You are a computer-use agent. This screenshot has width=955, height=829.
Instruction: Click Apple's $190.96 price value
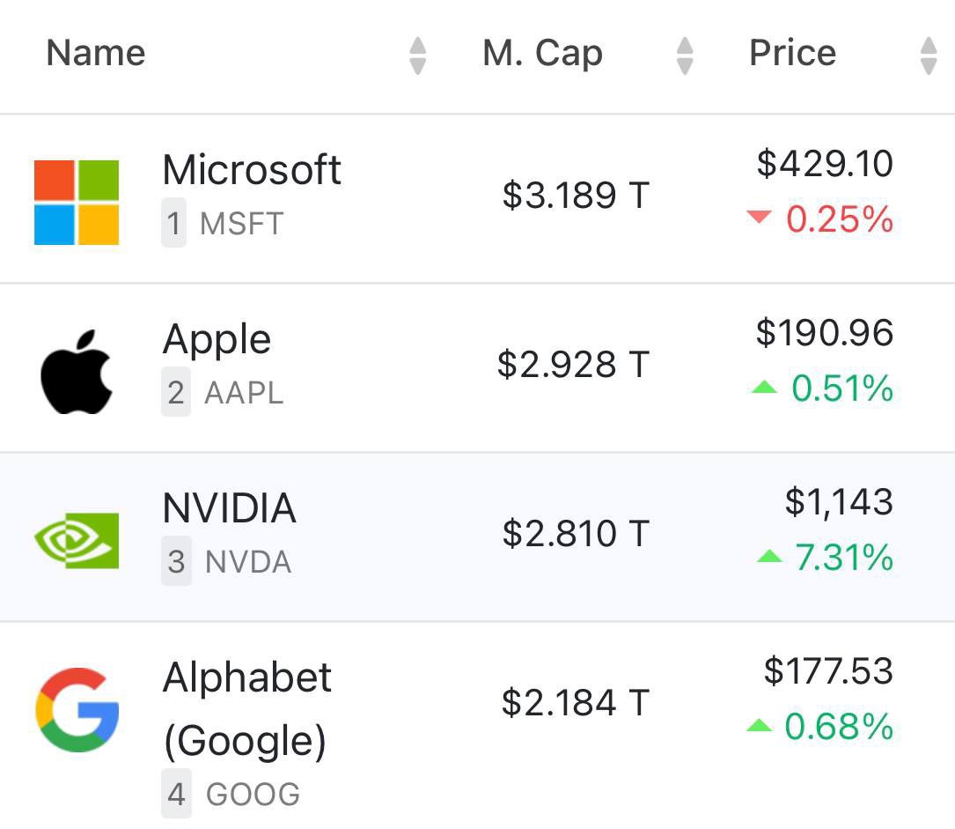pos(824,333)
